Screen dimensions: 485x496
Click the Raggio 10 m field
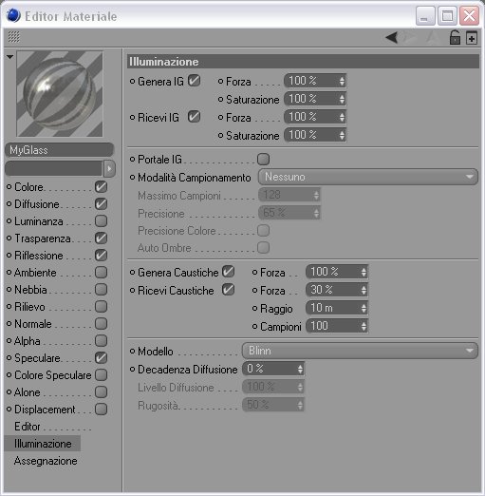[x=337, y=308]
